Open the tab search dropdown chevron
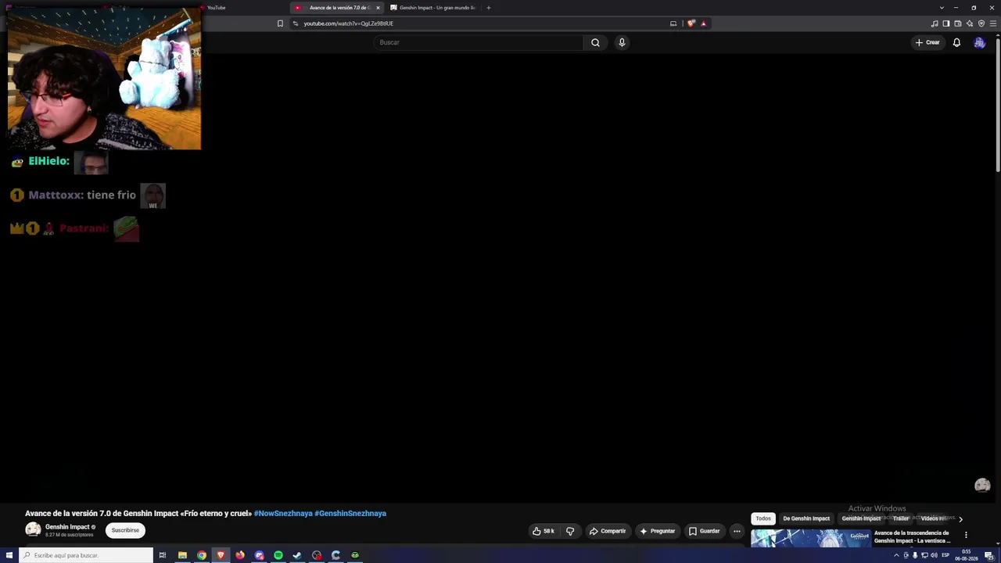 (942, 8)
